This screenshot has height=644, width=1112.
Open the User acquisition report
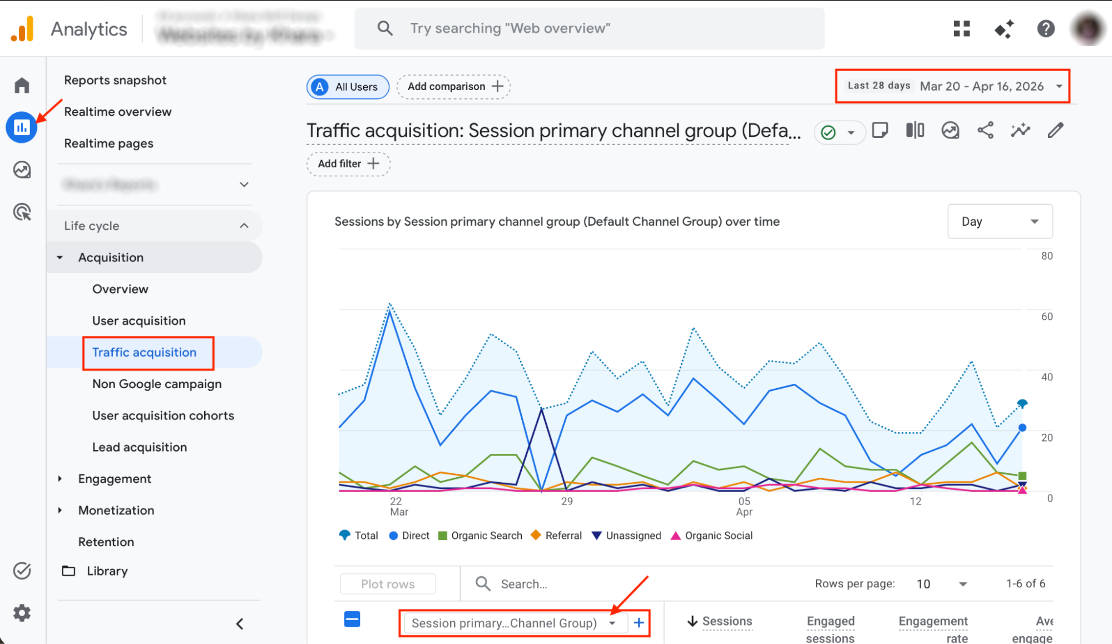click(139, 320)
